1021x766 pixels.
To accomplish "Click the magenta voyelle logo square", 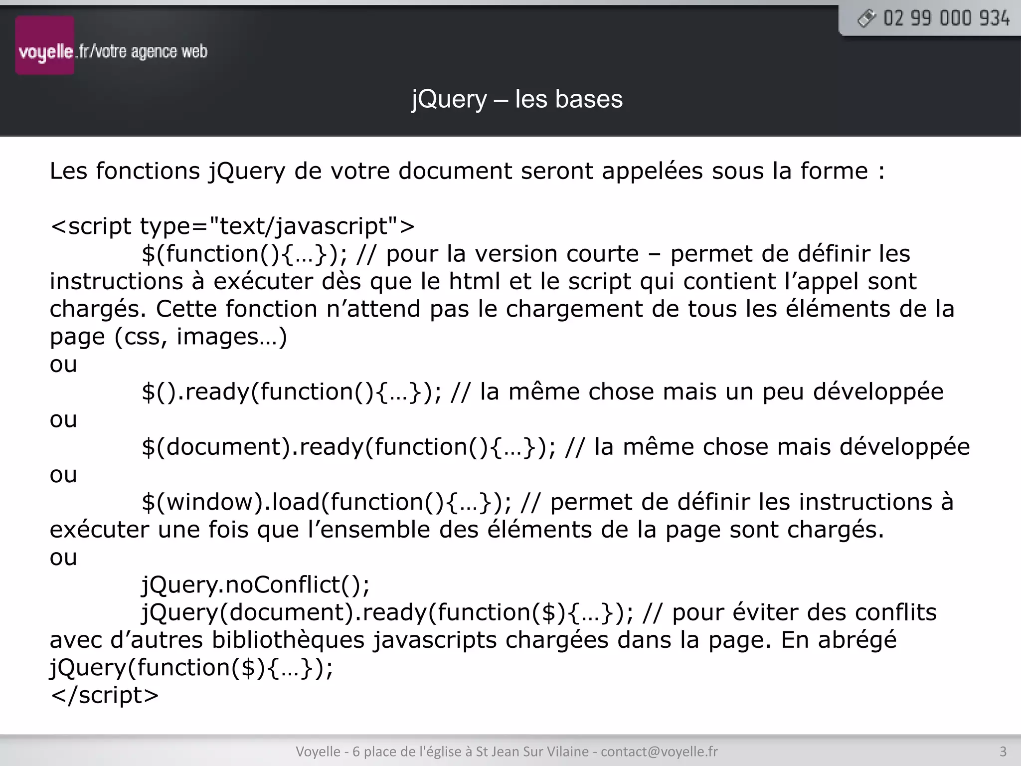I will (45, 45).
